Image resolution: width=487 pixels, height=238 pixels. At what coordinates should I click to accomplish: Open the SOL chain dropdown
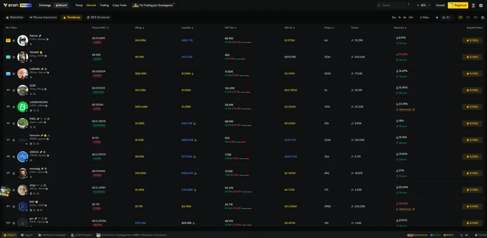(x=423, y=5)
